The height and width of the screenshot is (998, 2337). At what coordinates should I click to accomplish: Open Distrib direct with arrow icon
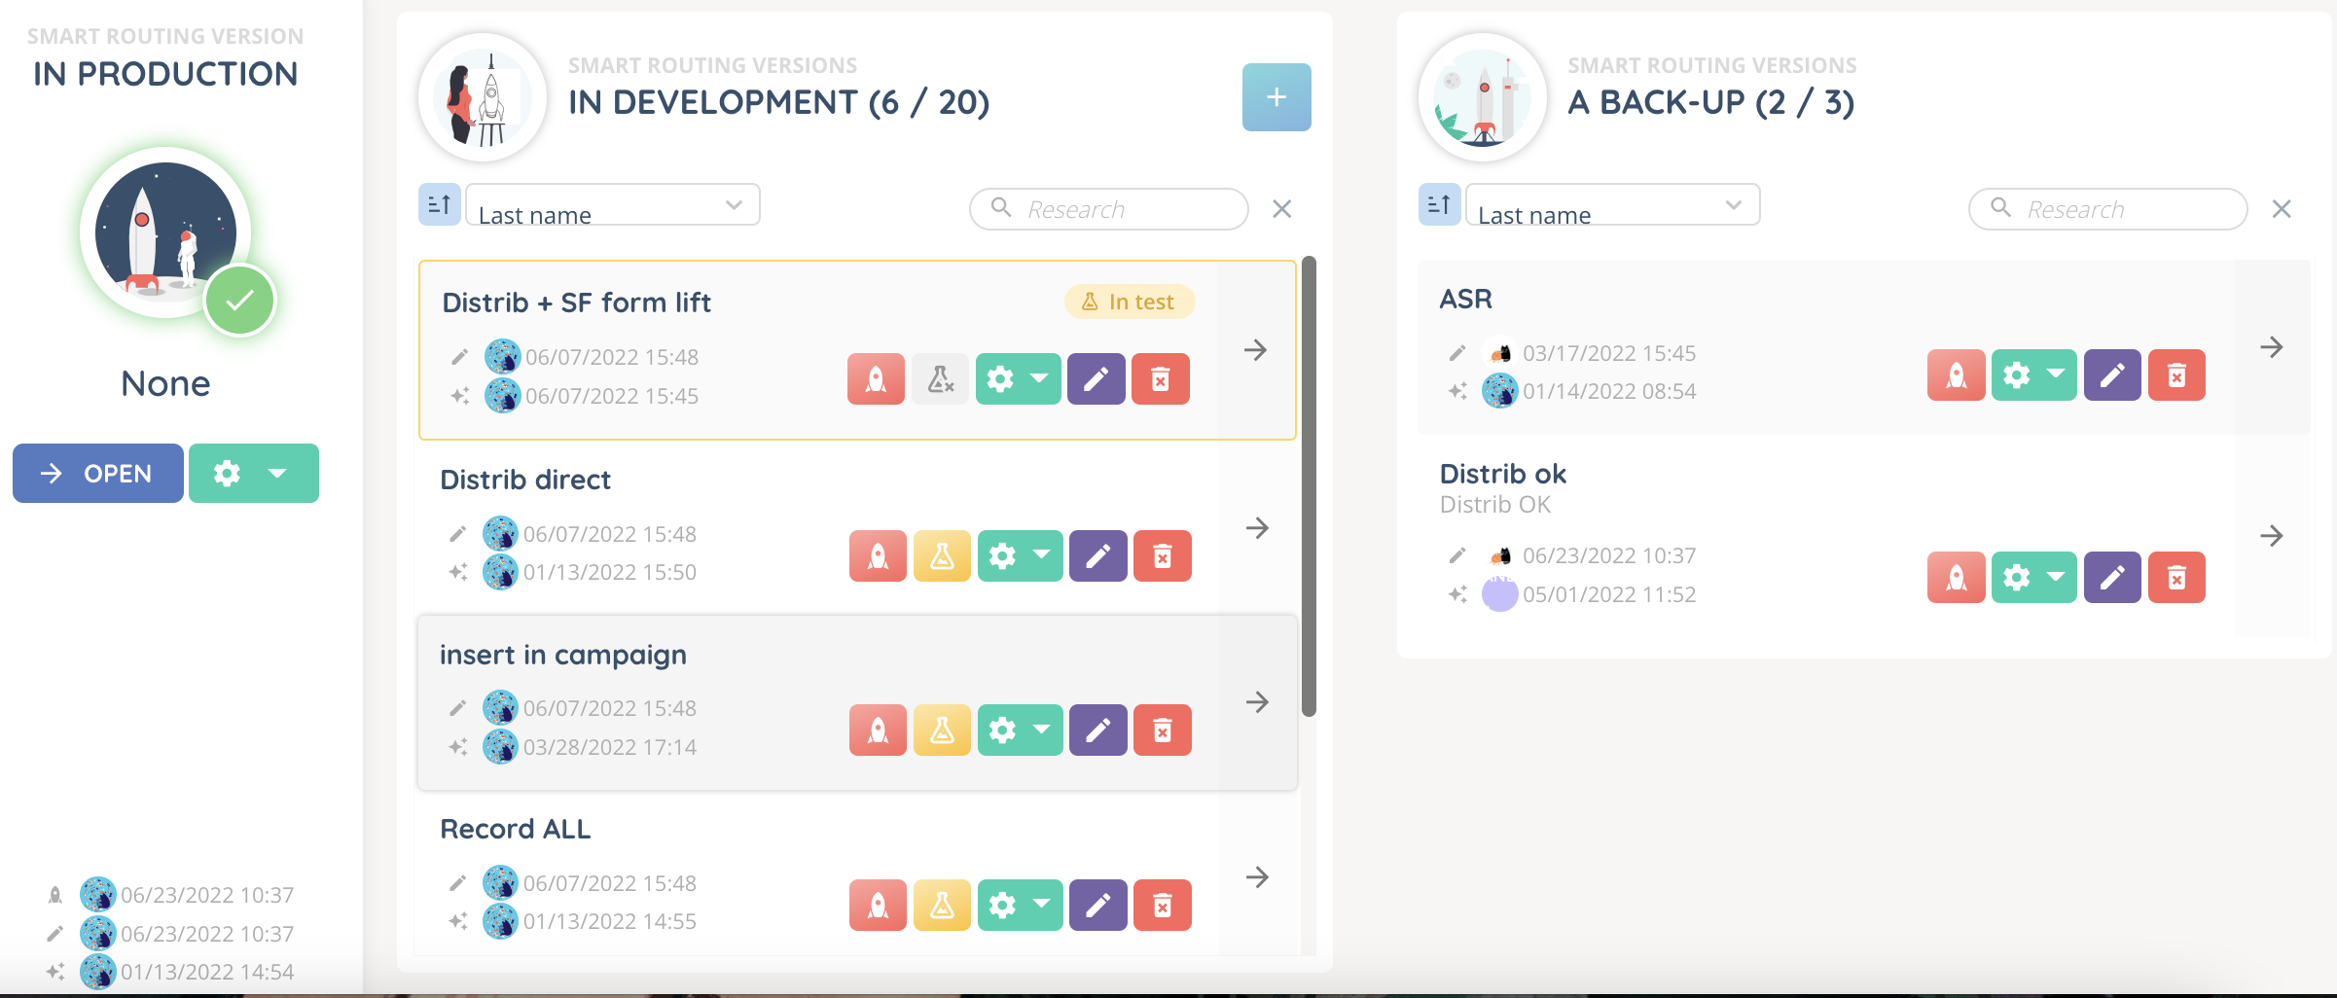pos(1257,528)
